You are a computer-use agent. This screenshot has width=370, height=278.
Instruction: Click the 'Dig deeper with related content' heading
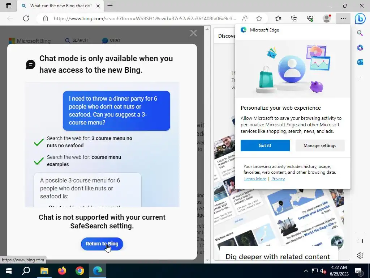pos(277,257)
